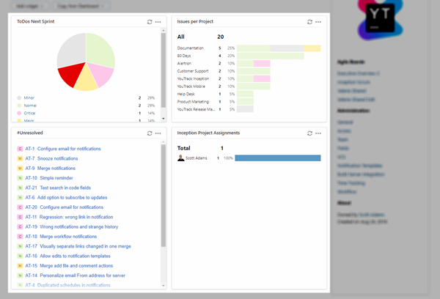
Task: Click the Major priority badge of AT-15
Action: [20, 265]
